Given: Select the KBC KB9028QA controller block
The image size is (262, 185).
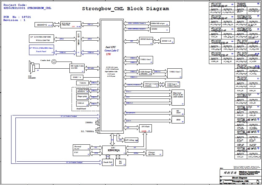Looking at the screenshot, I should [x=114, y=150].
